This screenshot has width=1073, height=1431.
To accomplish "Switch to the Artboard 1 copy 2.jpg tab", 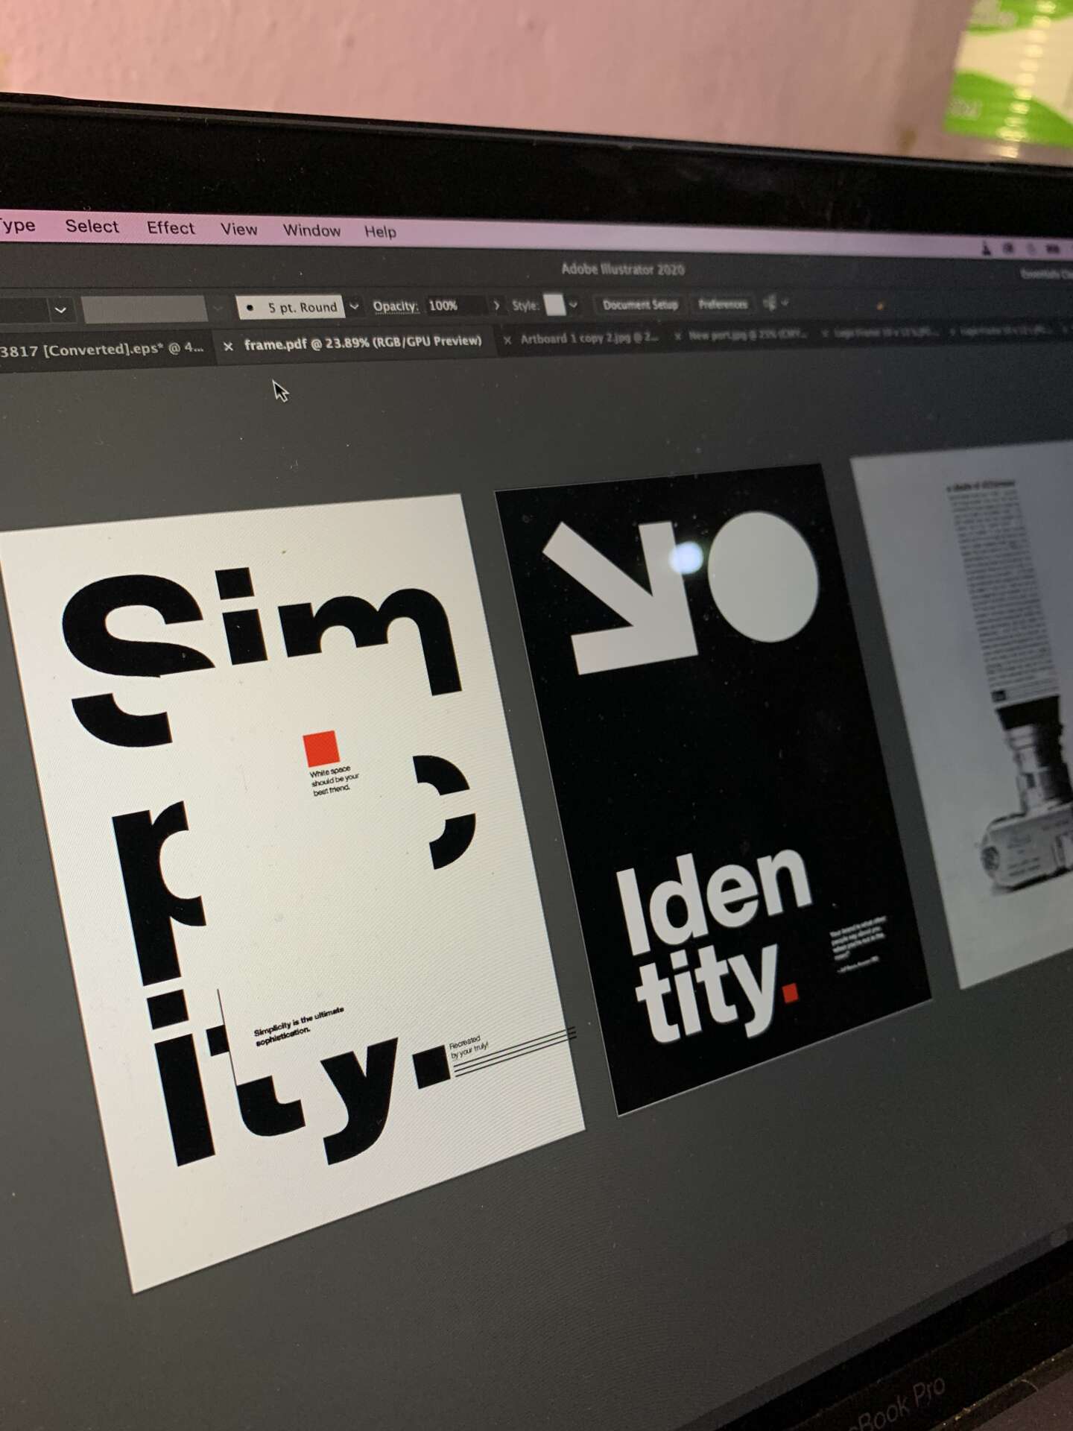I will (x=589, y=338).
